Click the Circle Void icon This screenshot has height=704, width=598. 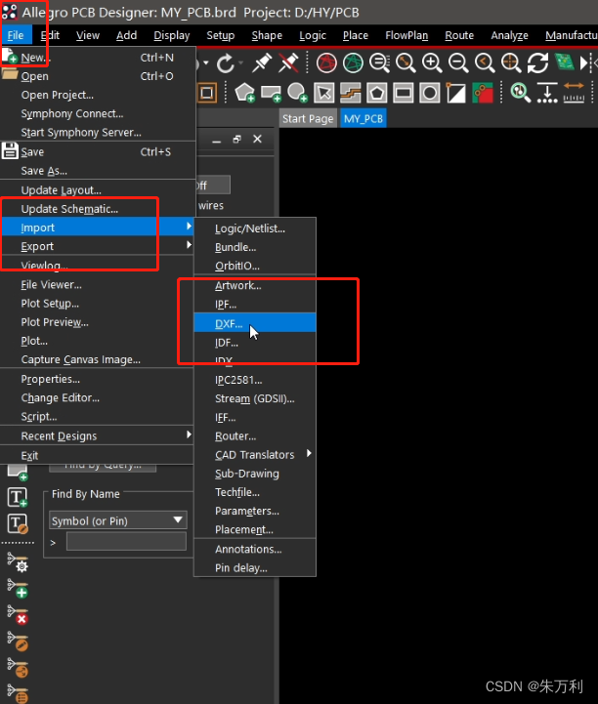(x=430, y=93)
